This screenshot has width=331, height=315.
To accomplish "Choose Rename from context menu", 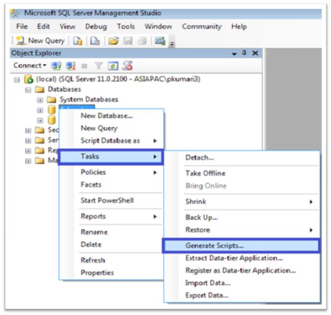I will 111,232.
